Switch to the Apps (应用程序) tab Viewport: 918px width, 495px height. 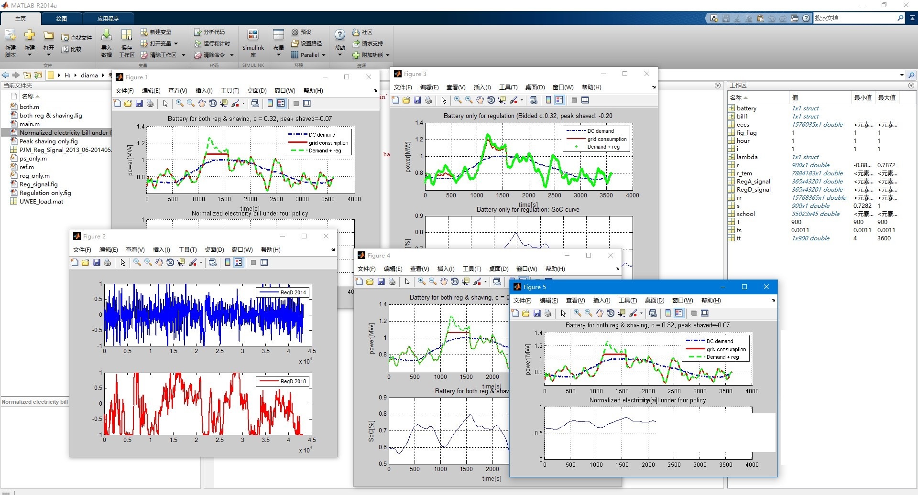tap(108, 19)
